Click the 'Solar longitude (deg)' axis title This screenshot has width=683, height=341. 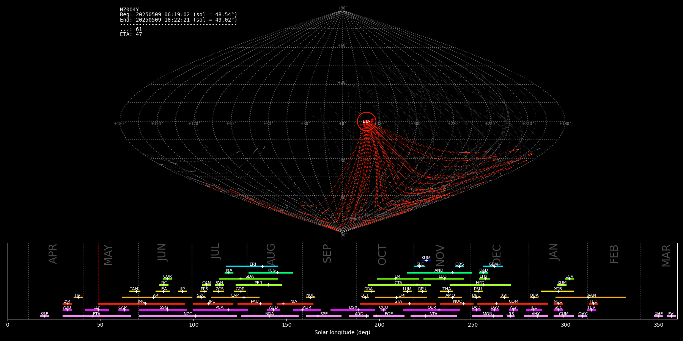coord(342,332)
